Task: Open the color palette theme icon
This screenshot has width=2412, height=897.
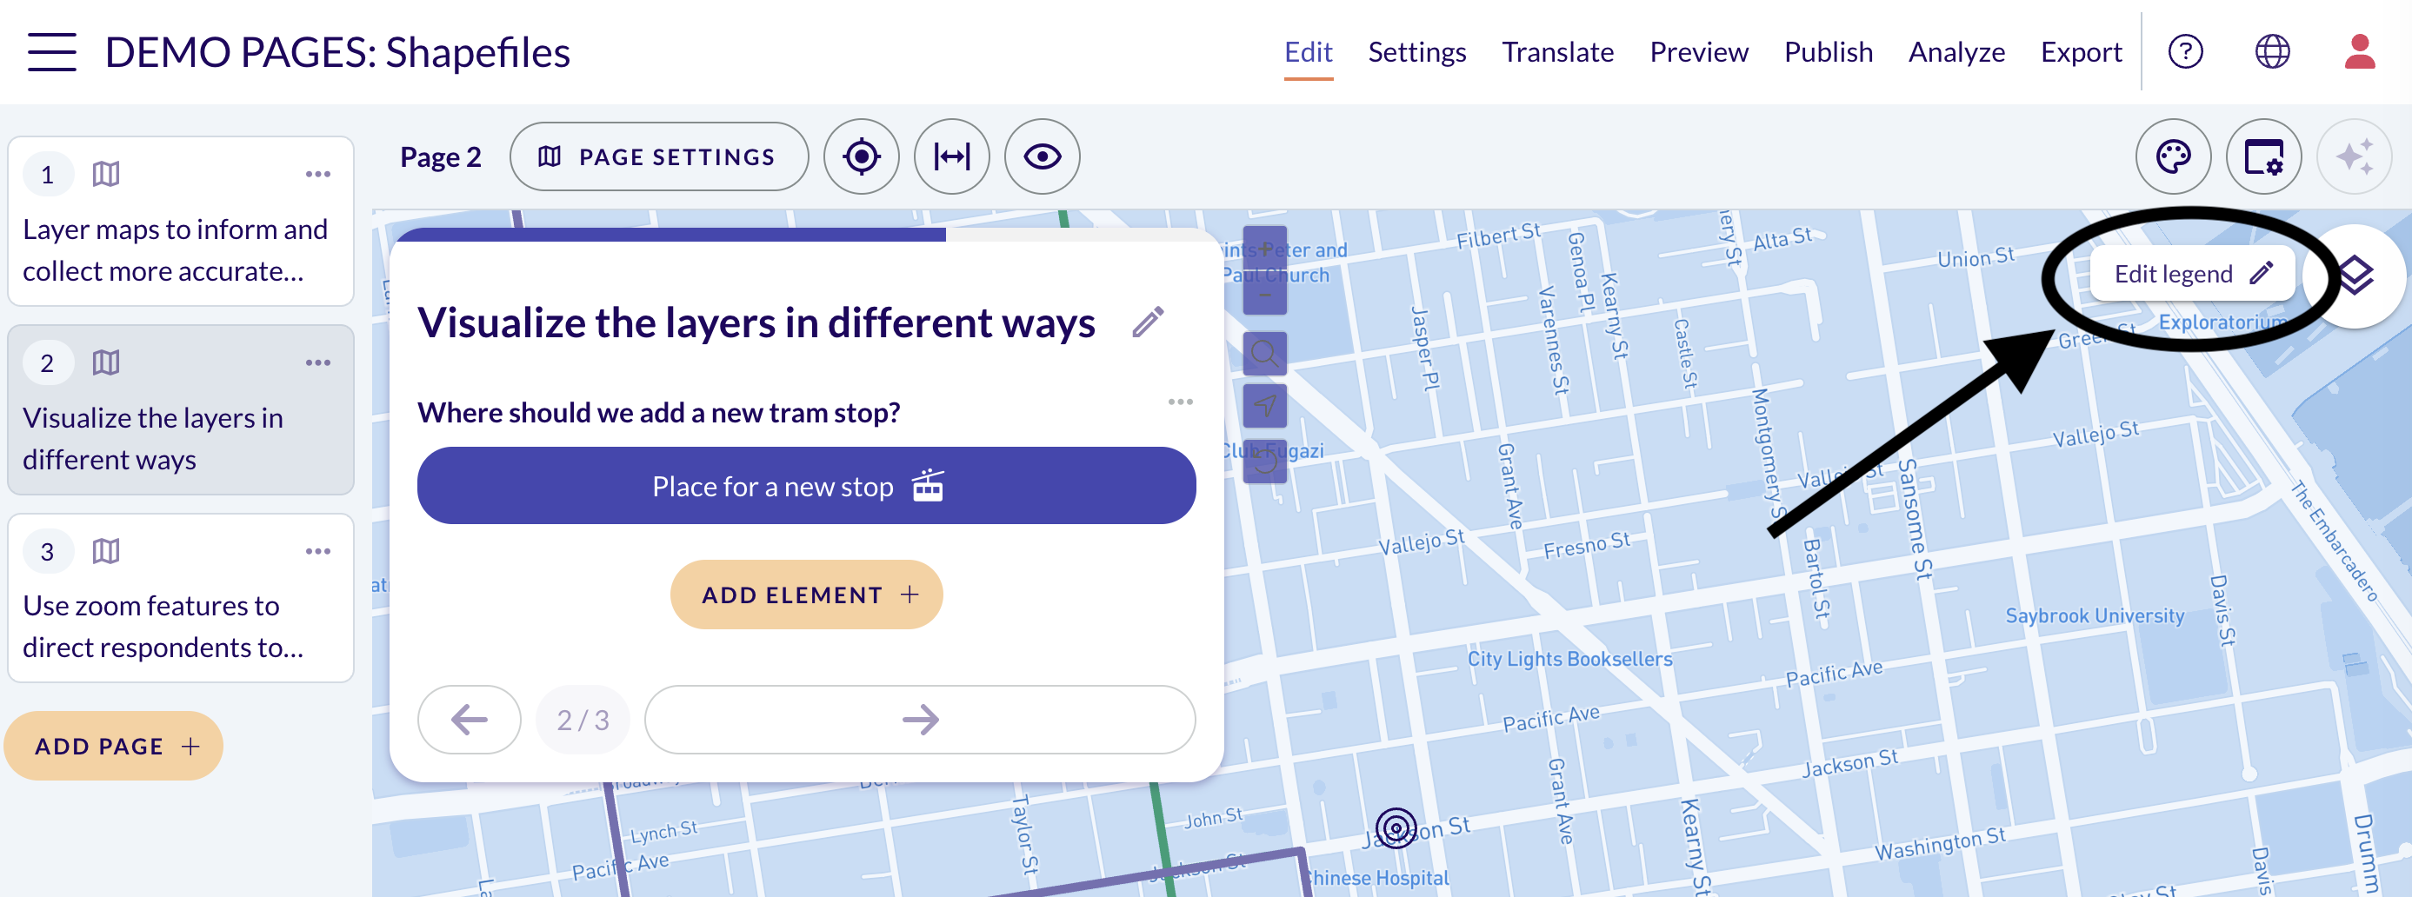Action: pyautogui.click(x=2172, y=156)
